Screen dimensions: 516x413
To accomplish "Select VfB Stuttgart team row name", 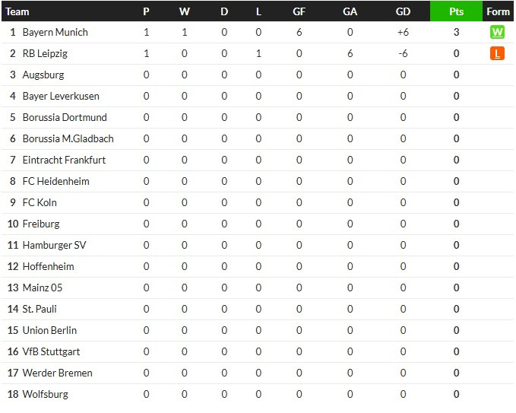I will pyautogui.click(x=52, y=351).
